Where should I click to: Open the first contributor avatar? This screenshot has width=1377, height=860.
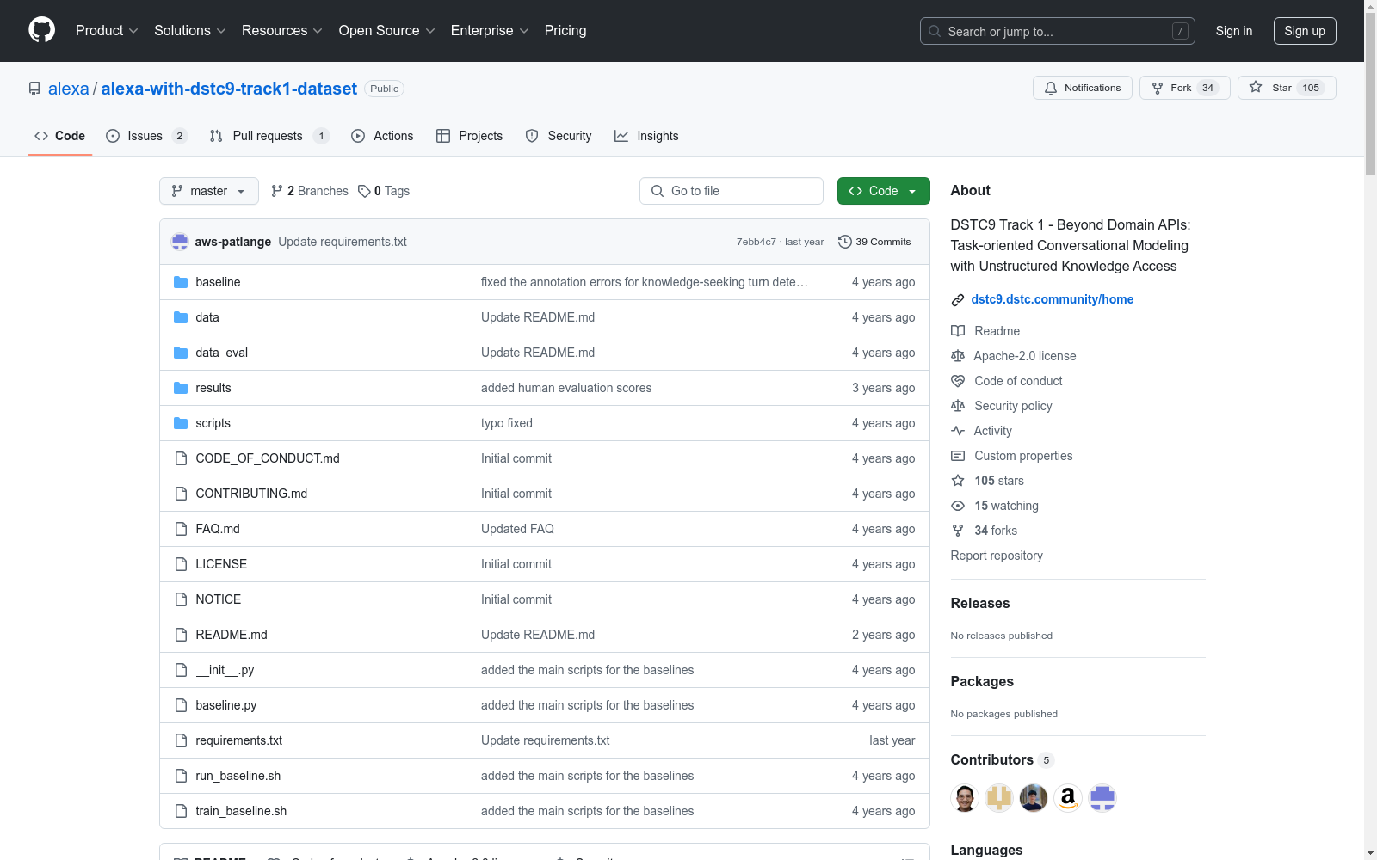coord(965,798)
